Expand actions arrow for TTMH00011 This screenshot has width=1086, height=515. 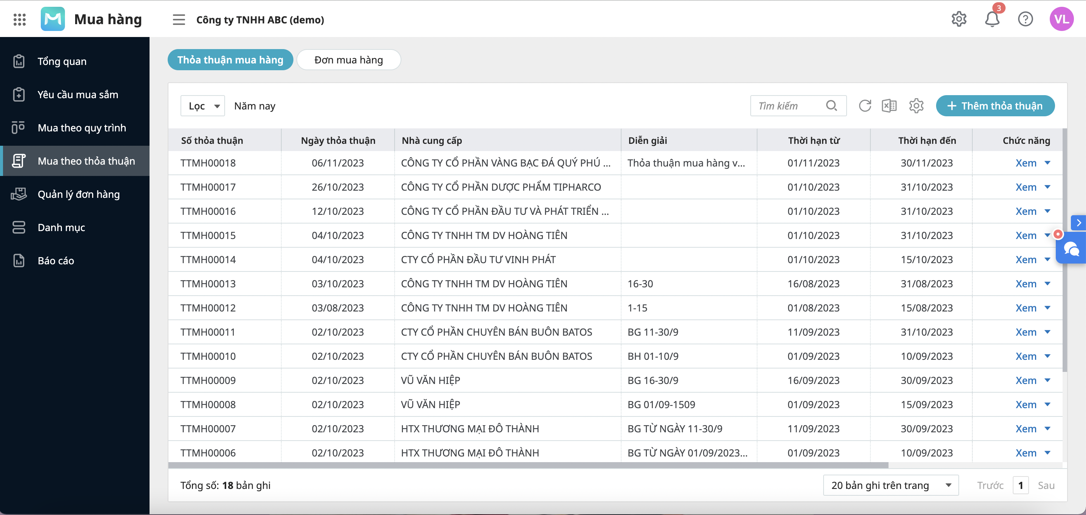(1047, 332)
